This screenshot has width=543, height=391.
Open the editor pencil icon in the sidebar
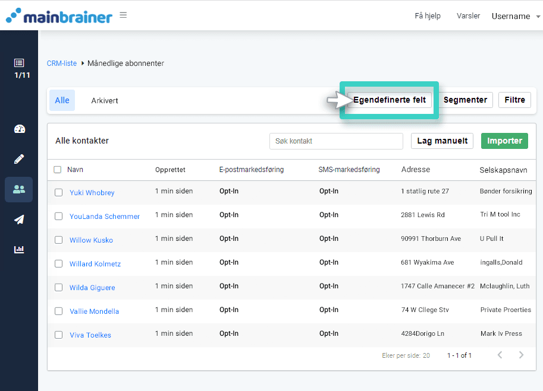tap(18, 158)
